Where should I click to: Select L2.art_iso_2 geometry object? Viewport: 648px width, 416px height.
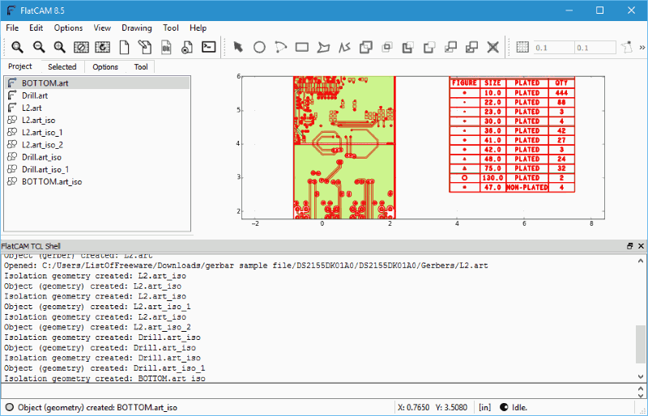click(x=97, y=145)
